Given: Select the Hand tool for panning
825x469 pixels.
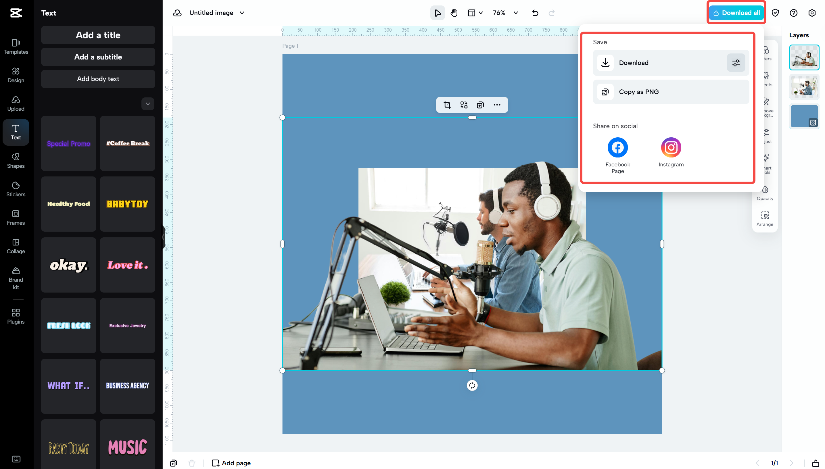Looking at the screenshot, I should tap(454, 13).
